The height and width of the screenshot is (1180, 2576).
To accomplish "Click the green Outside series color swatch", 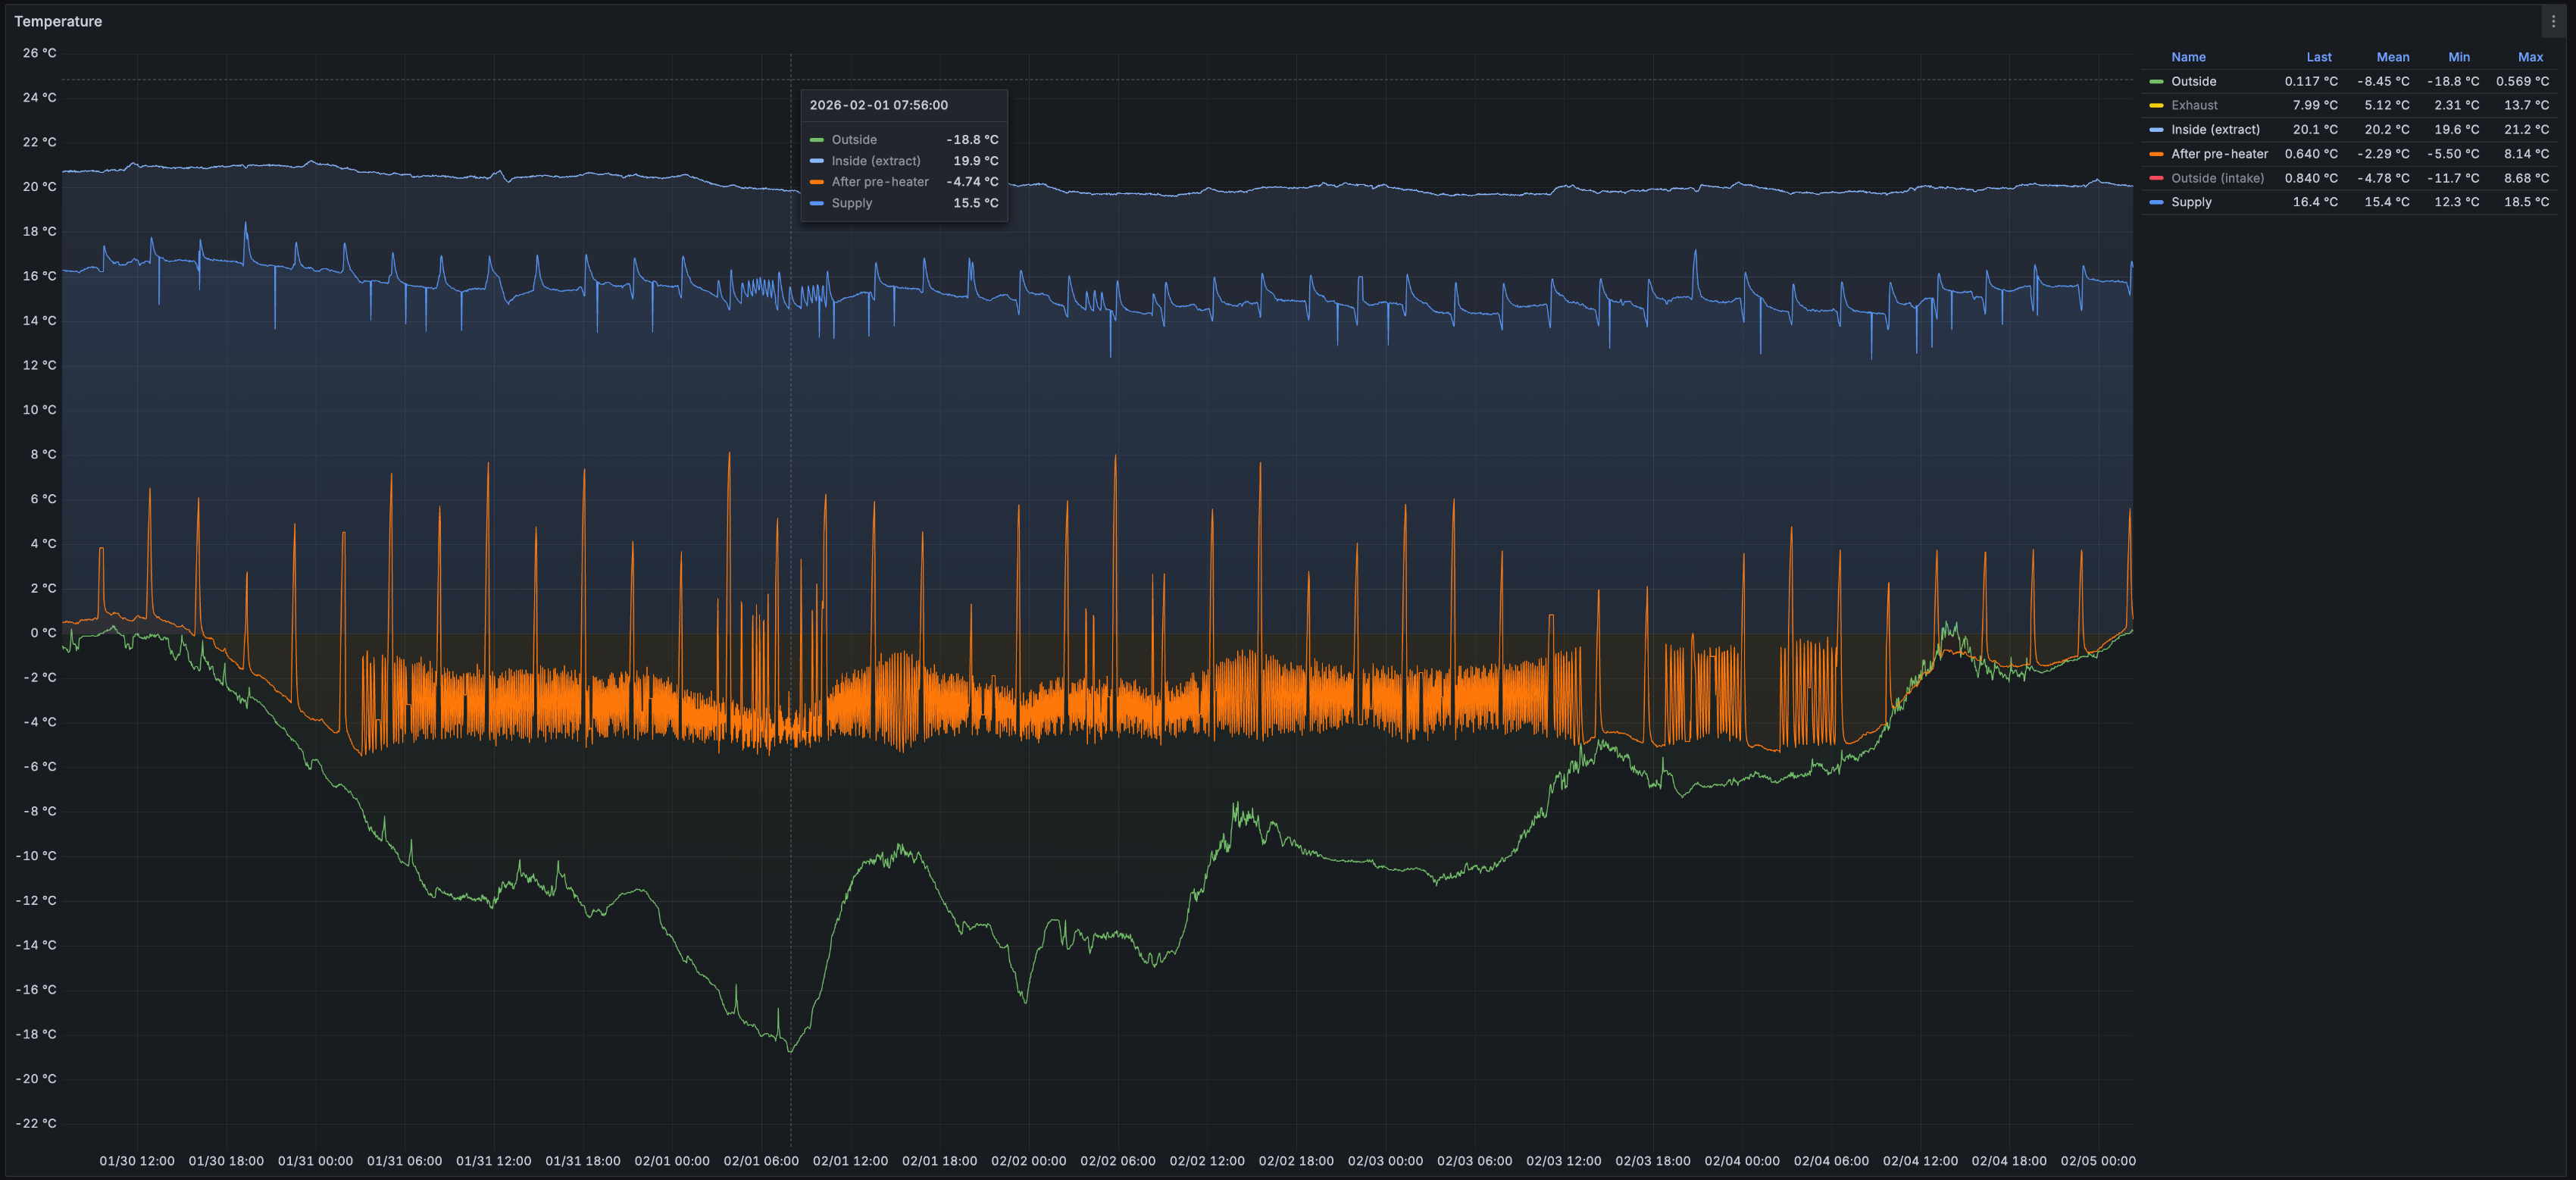I will [2156, 82].
